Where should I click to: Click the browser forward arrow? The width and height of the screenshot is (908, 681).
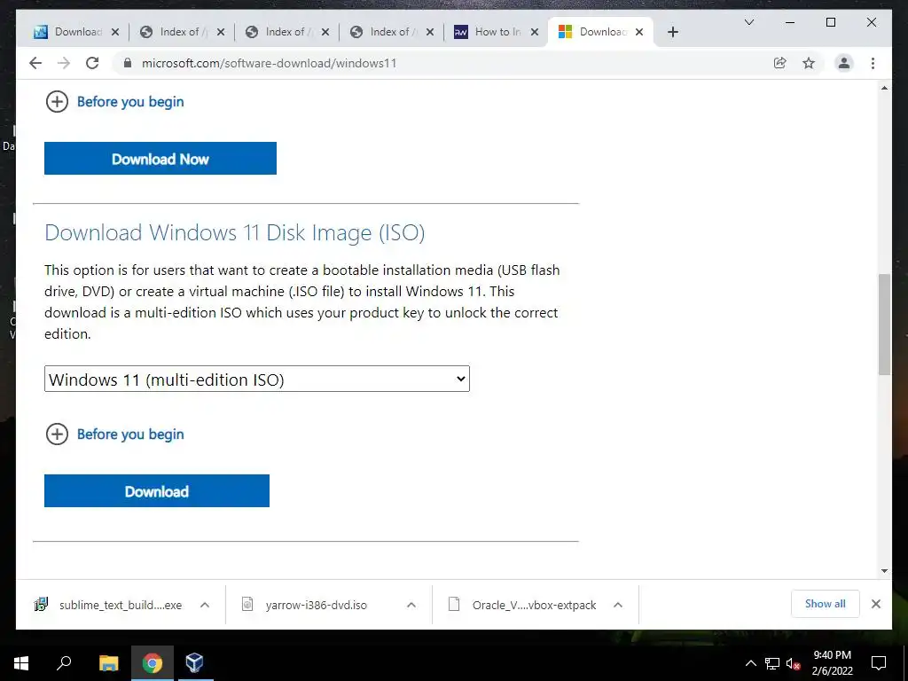pos(64,63)
